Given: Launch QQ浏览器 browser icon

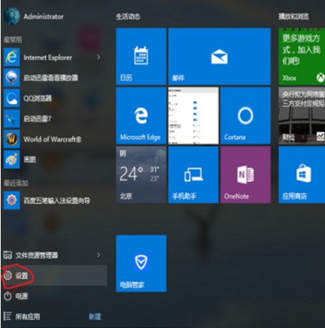Looking at the screenshot, I should 12,98.
